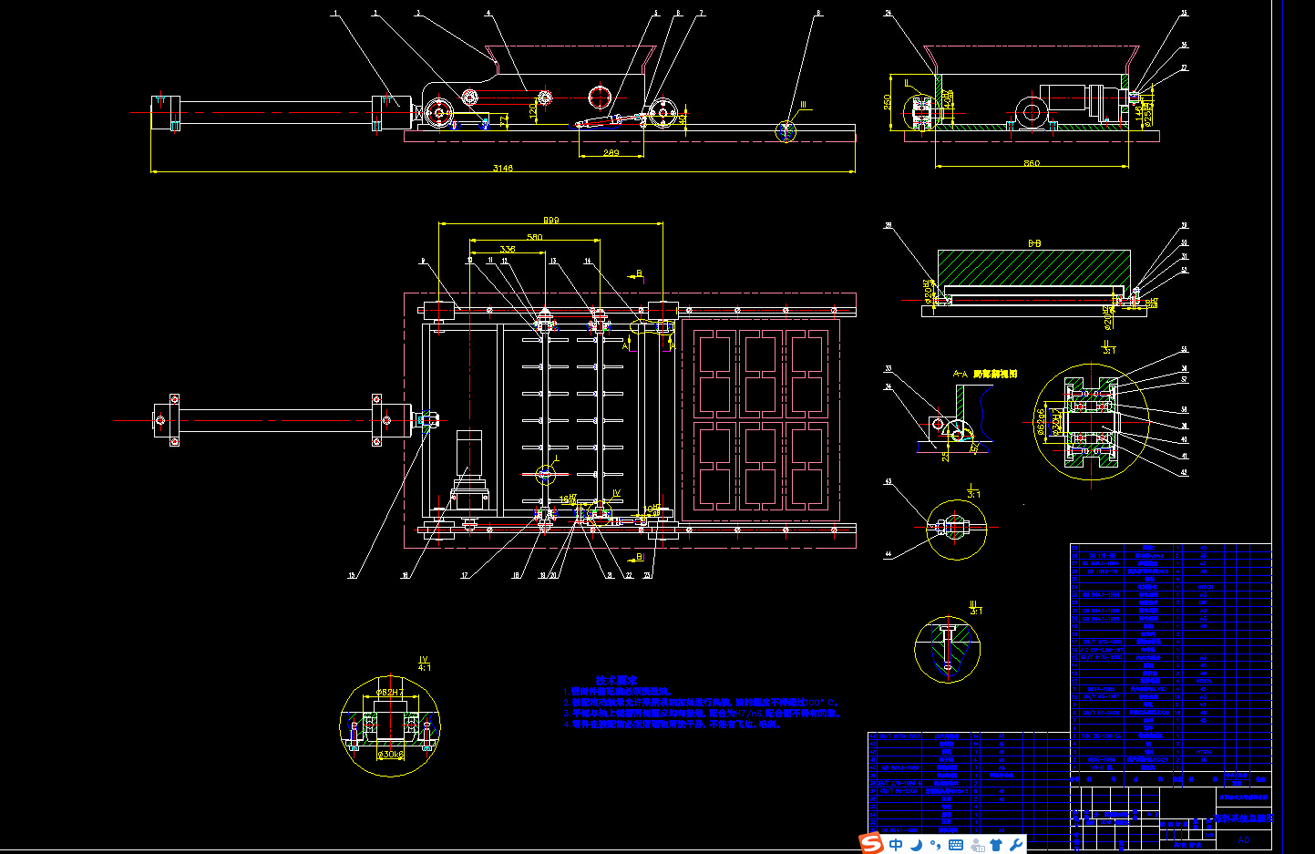Select the 899 dimension in plan view

(x=551, y=220)
